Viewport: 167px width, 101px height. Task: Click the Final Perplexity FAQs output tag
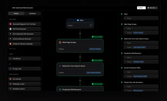[x=140, y=76]
